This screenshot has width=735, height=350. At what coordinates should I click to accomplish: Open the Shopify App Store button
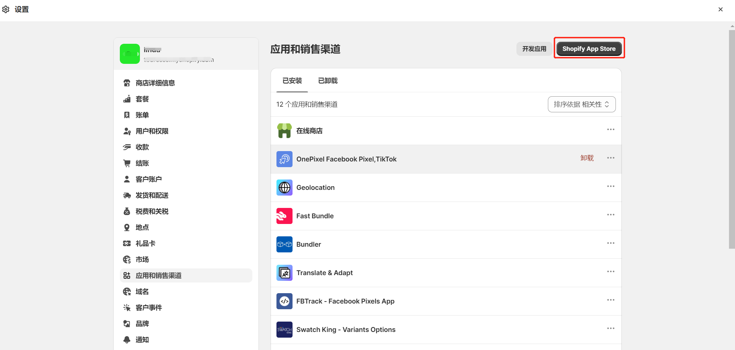pos(589,49)
